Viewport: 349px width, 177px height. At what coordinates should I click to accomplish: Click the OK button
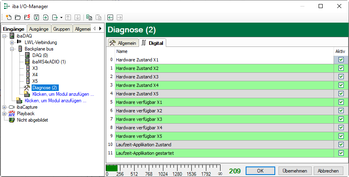260,171
